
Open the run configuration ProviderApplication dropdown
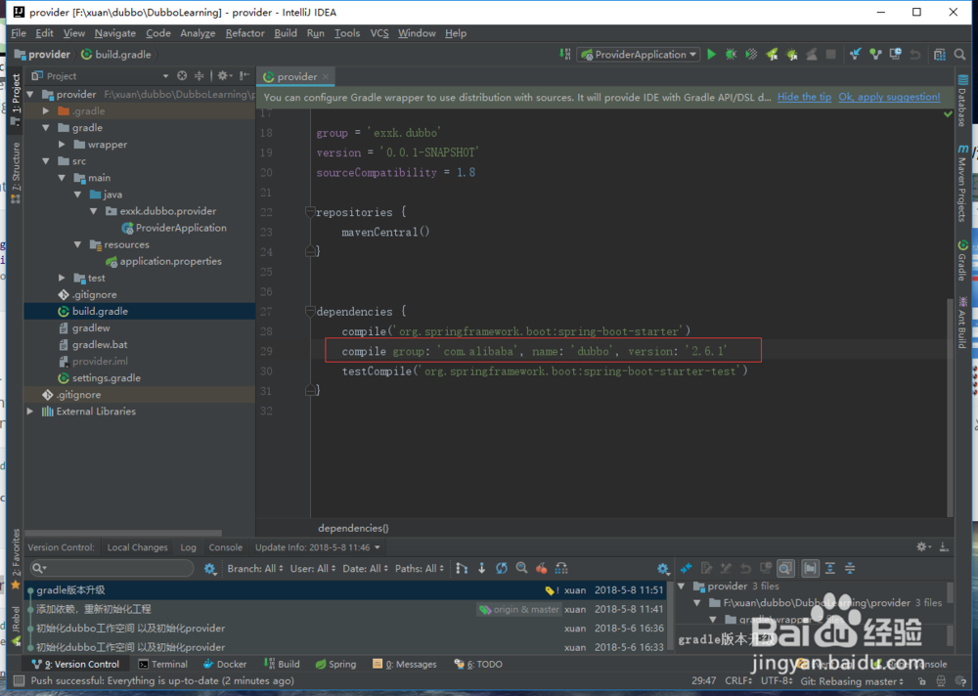(x=639, y=55)
